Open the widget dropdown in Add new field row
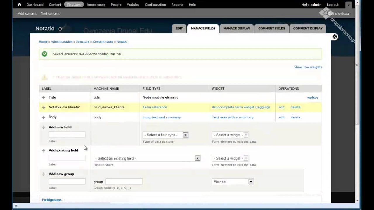 [230, 135]
